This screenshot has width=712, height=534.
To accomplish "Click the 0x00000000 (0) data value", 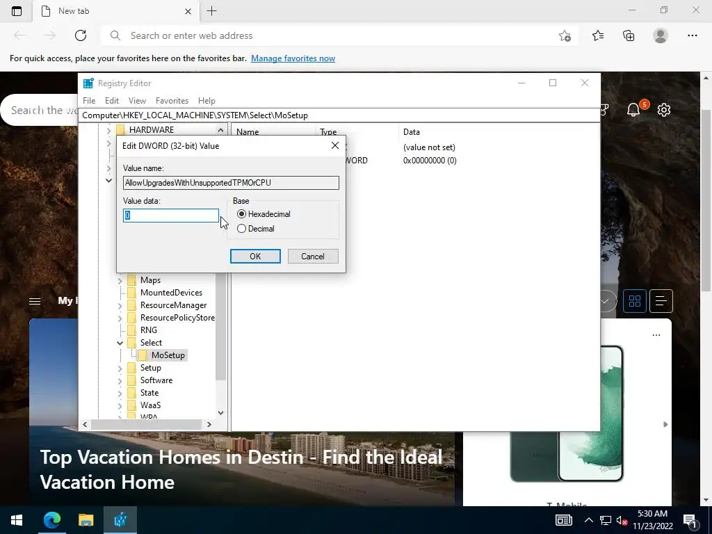I will (x=430, y=161).
